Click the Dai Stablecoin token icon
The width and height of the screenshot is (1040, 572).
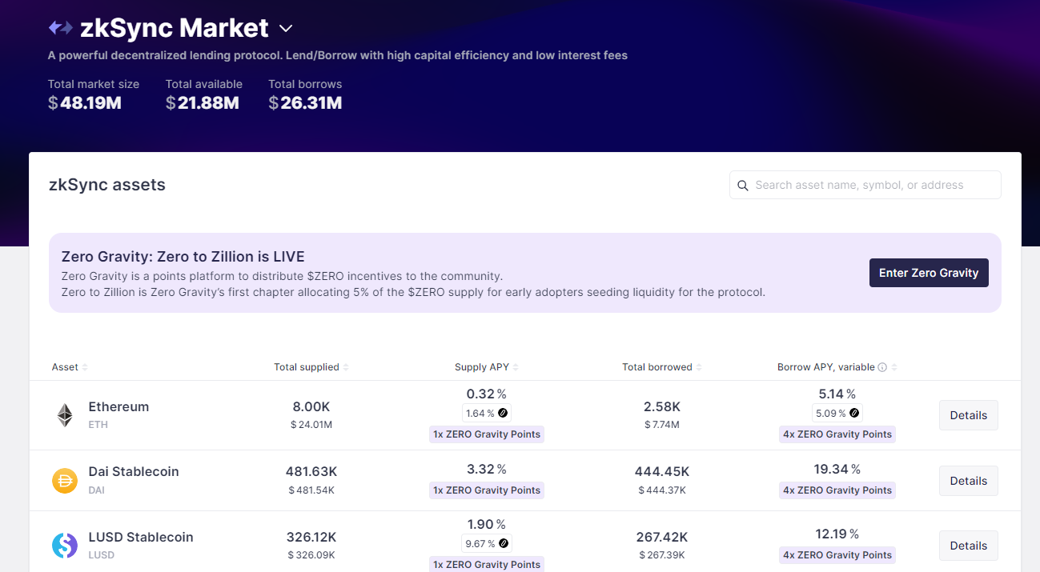(x=64, y=481)
